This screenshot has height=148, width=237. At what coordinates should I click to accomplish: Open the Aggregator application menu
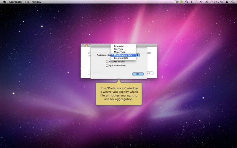16,2
